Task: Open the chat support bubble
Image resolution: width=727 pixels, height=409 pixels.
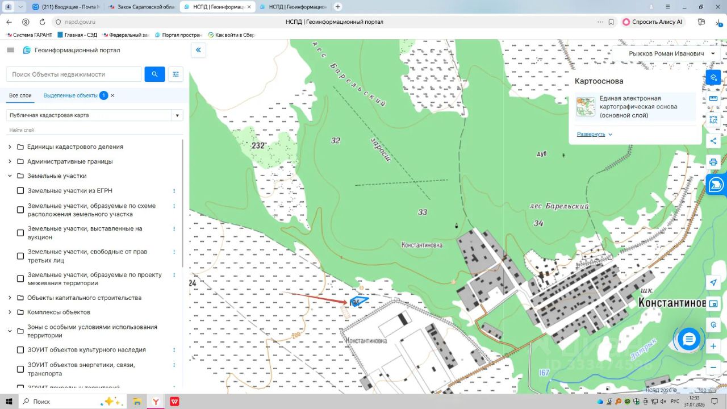Action: tap(689, 340)
